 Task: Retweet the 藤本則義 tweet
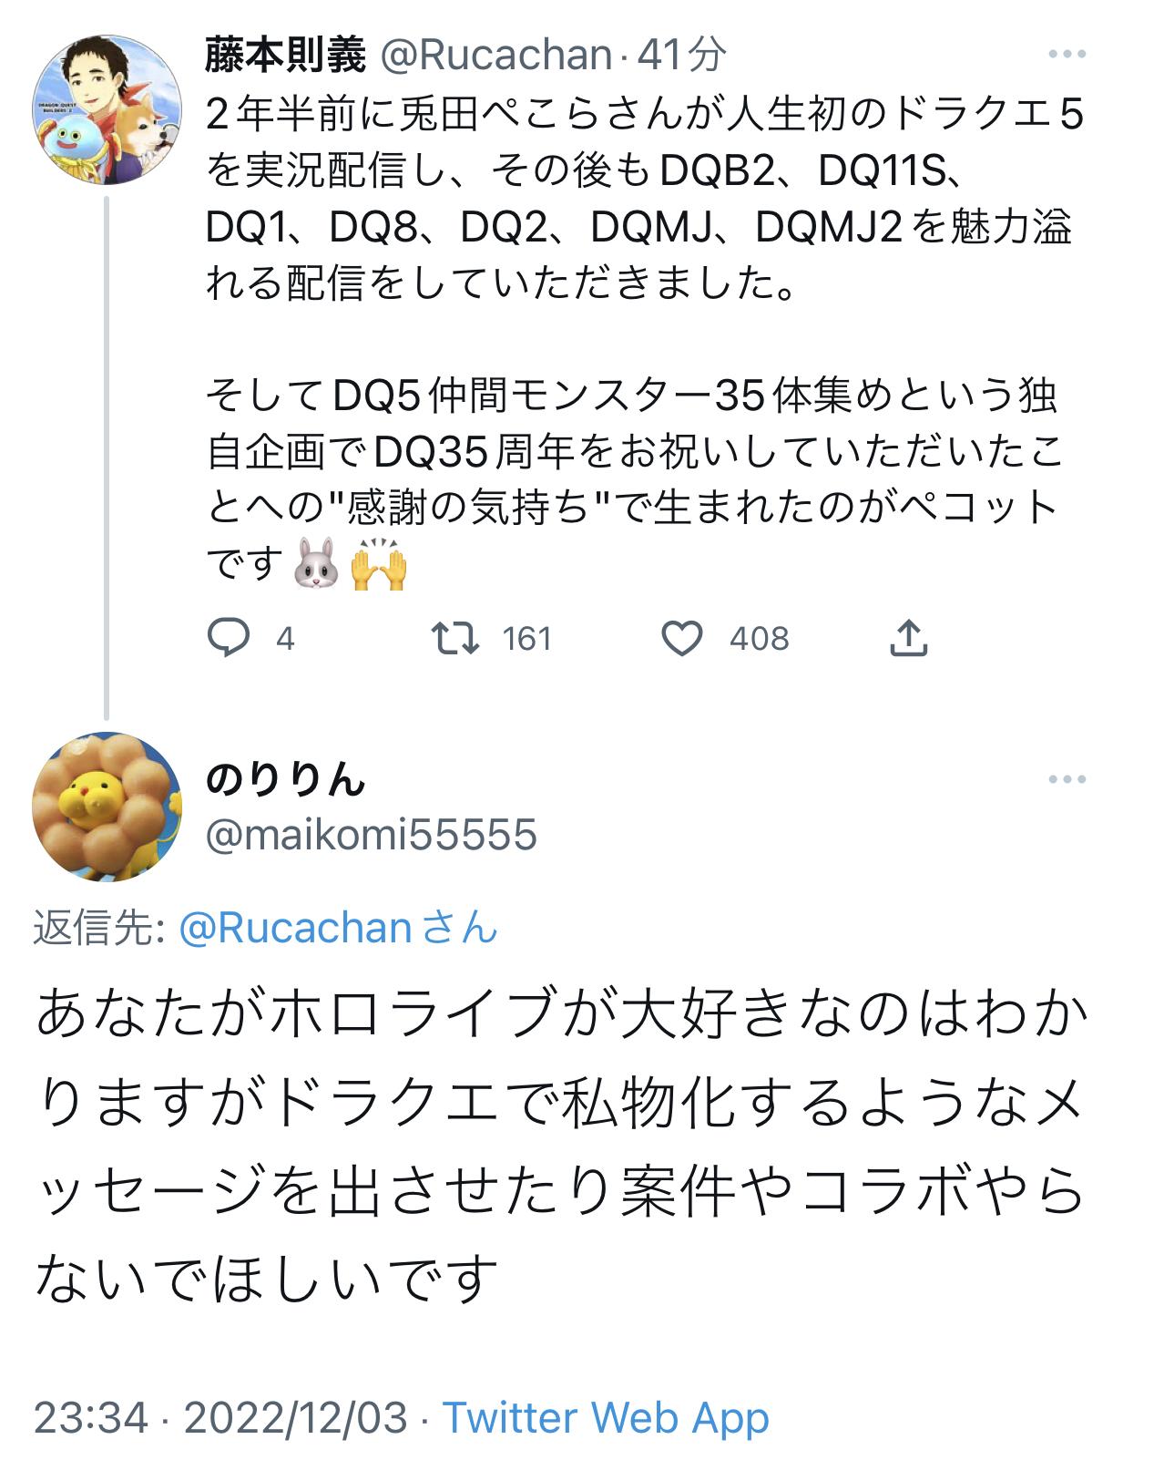tap(454, 638)
